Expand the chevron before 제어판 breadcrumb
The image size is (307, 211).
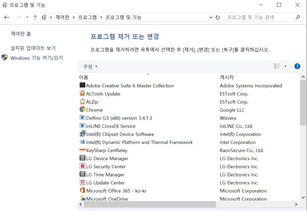(51, 17)
